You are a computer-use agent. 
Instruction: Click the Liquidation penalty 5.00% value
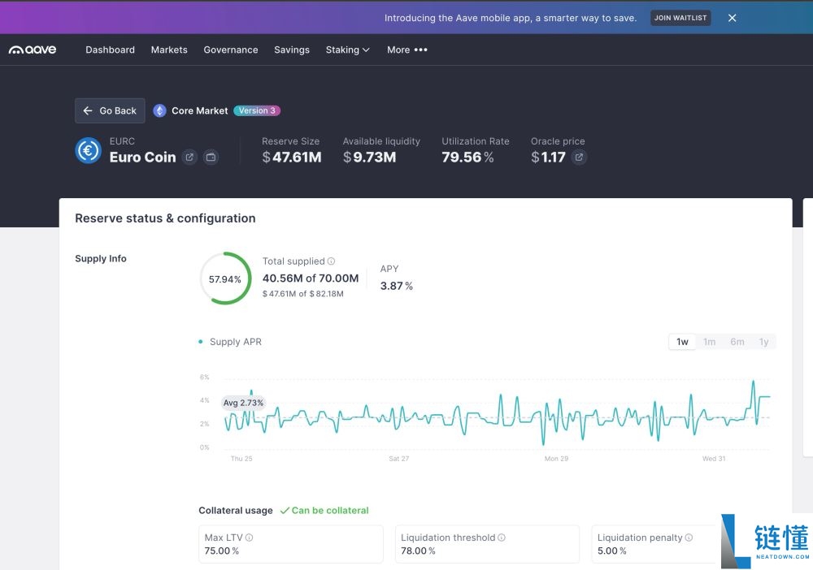pyautogui.click(x=612, y=551)
